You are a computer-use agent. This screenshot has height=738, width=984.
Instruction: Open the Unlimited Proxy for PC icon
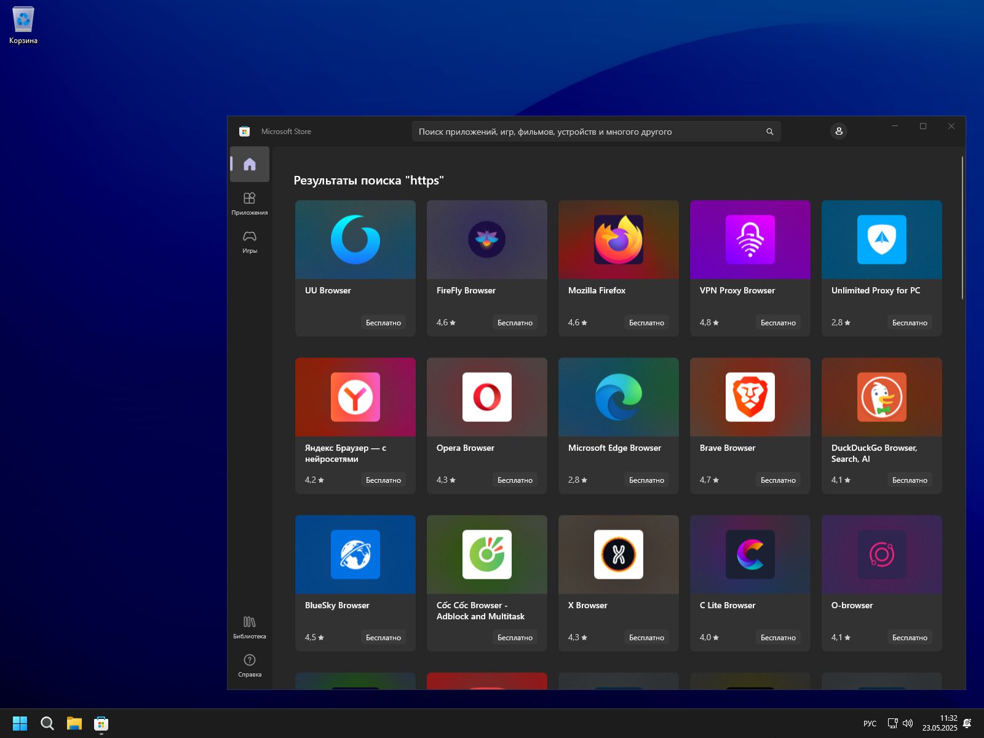[x=882, y=239]
